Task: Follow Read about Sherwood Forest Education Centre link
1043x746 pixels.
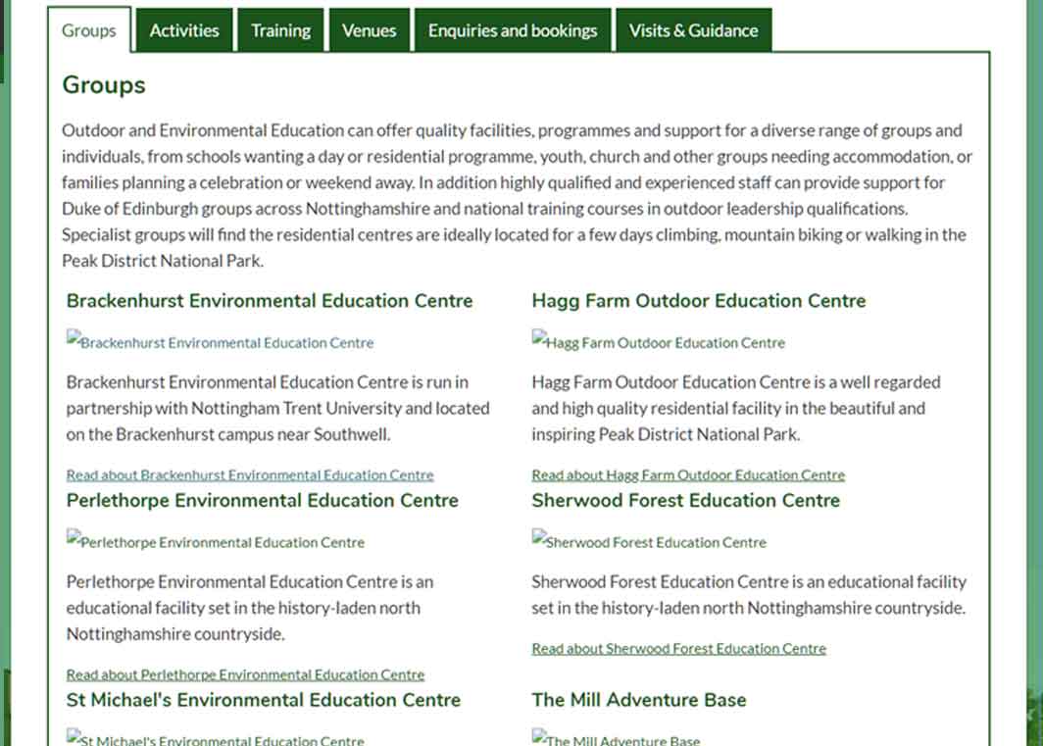Action: (x=679, y=649)
